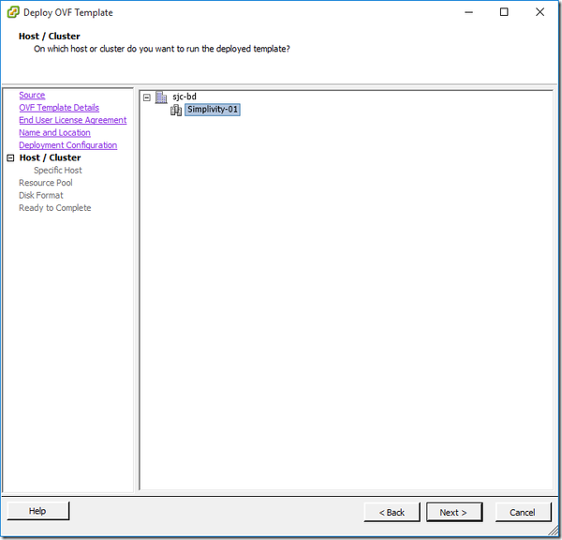Click the Specific Host step label
This screenshot has height=540, width=562.
pyautogui.click(x=58, y=171)
